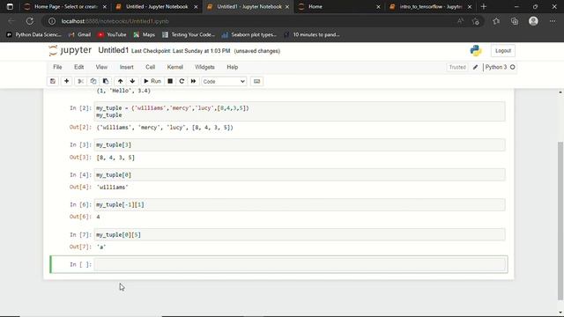Click the Jupyter logo
Screen dimensions: 564x317
tap(70, 50)
